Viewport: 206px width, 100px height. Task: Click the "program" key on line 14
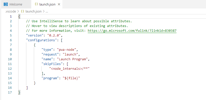coord(50,78)
